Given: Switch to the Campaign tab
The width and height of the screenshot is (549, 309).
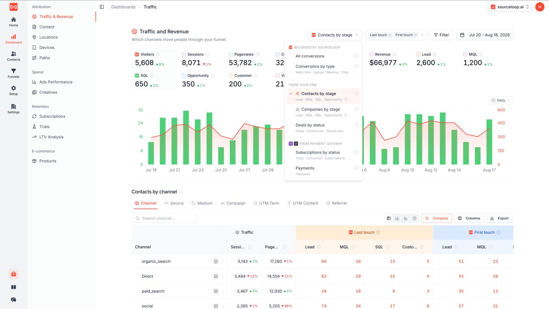Looking at the screenshot, I should pyautogui.click(x=233, y=203).
